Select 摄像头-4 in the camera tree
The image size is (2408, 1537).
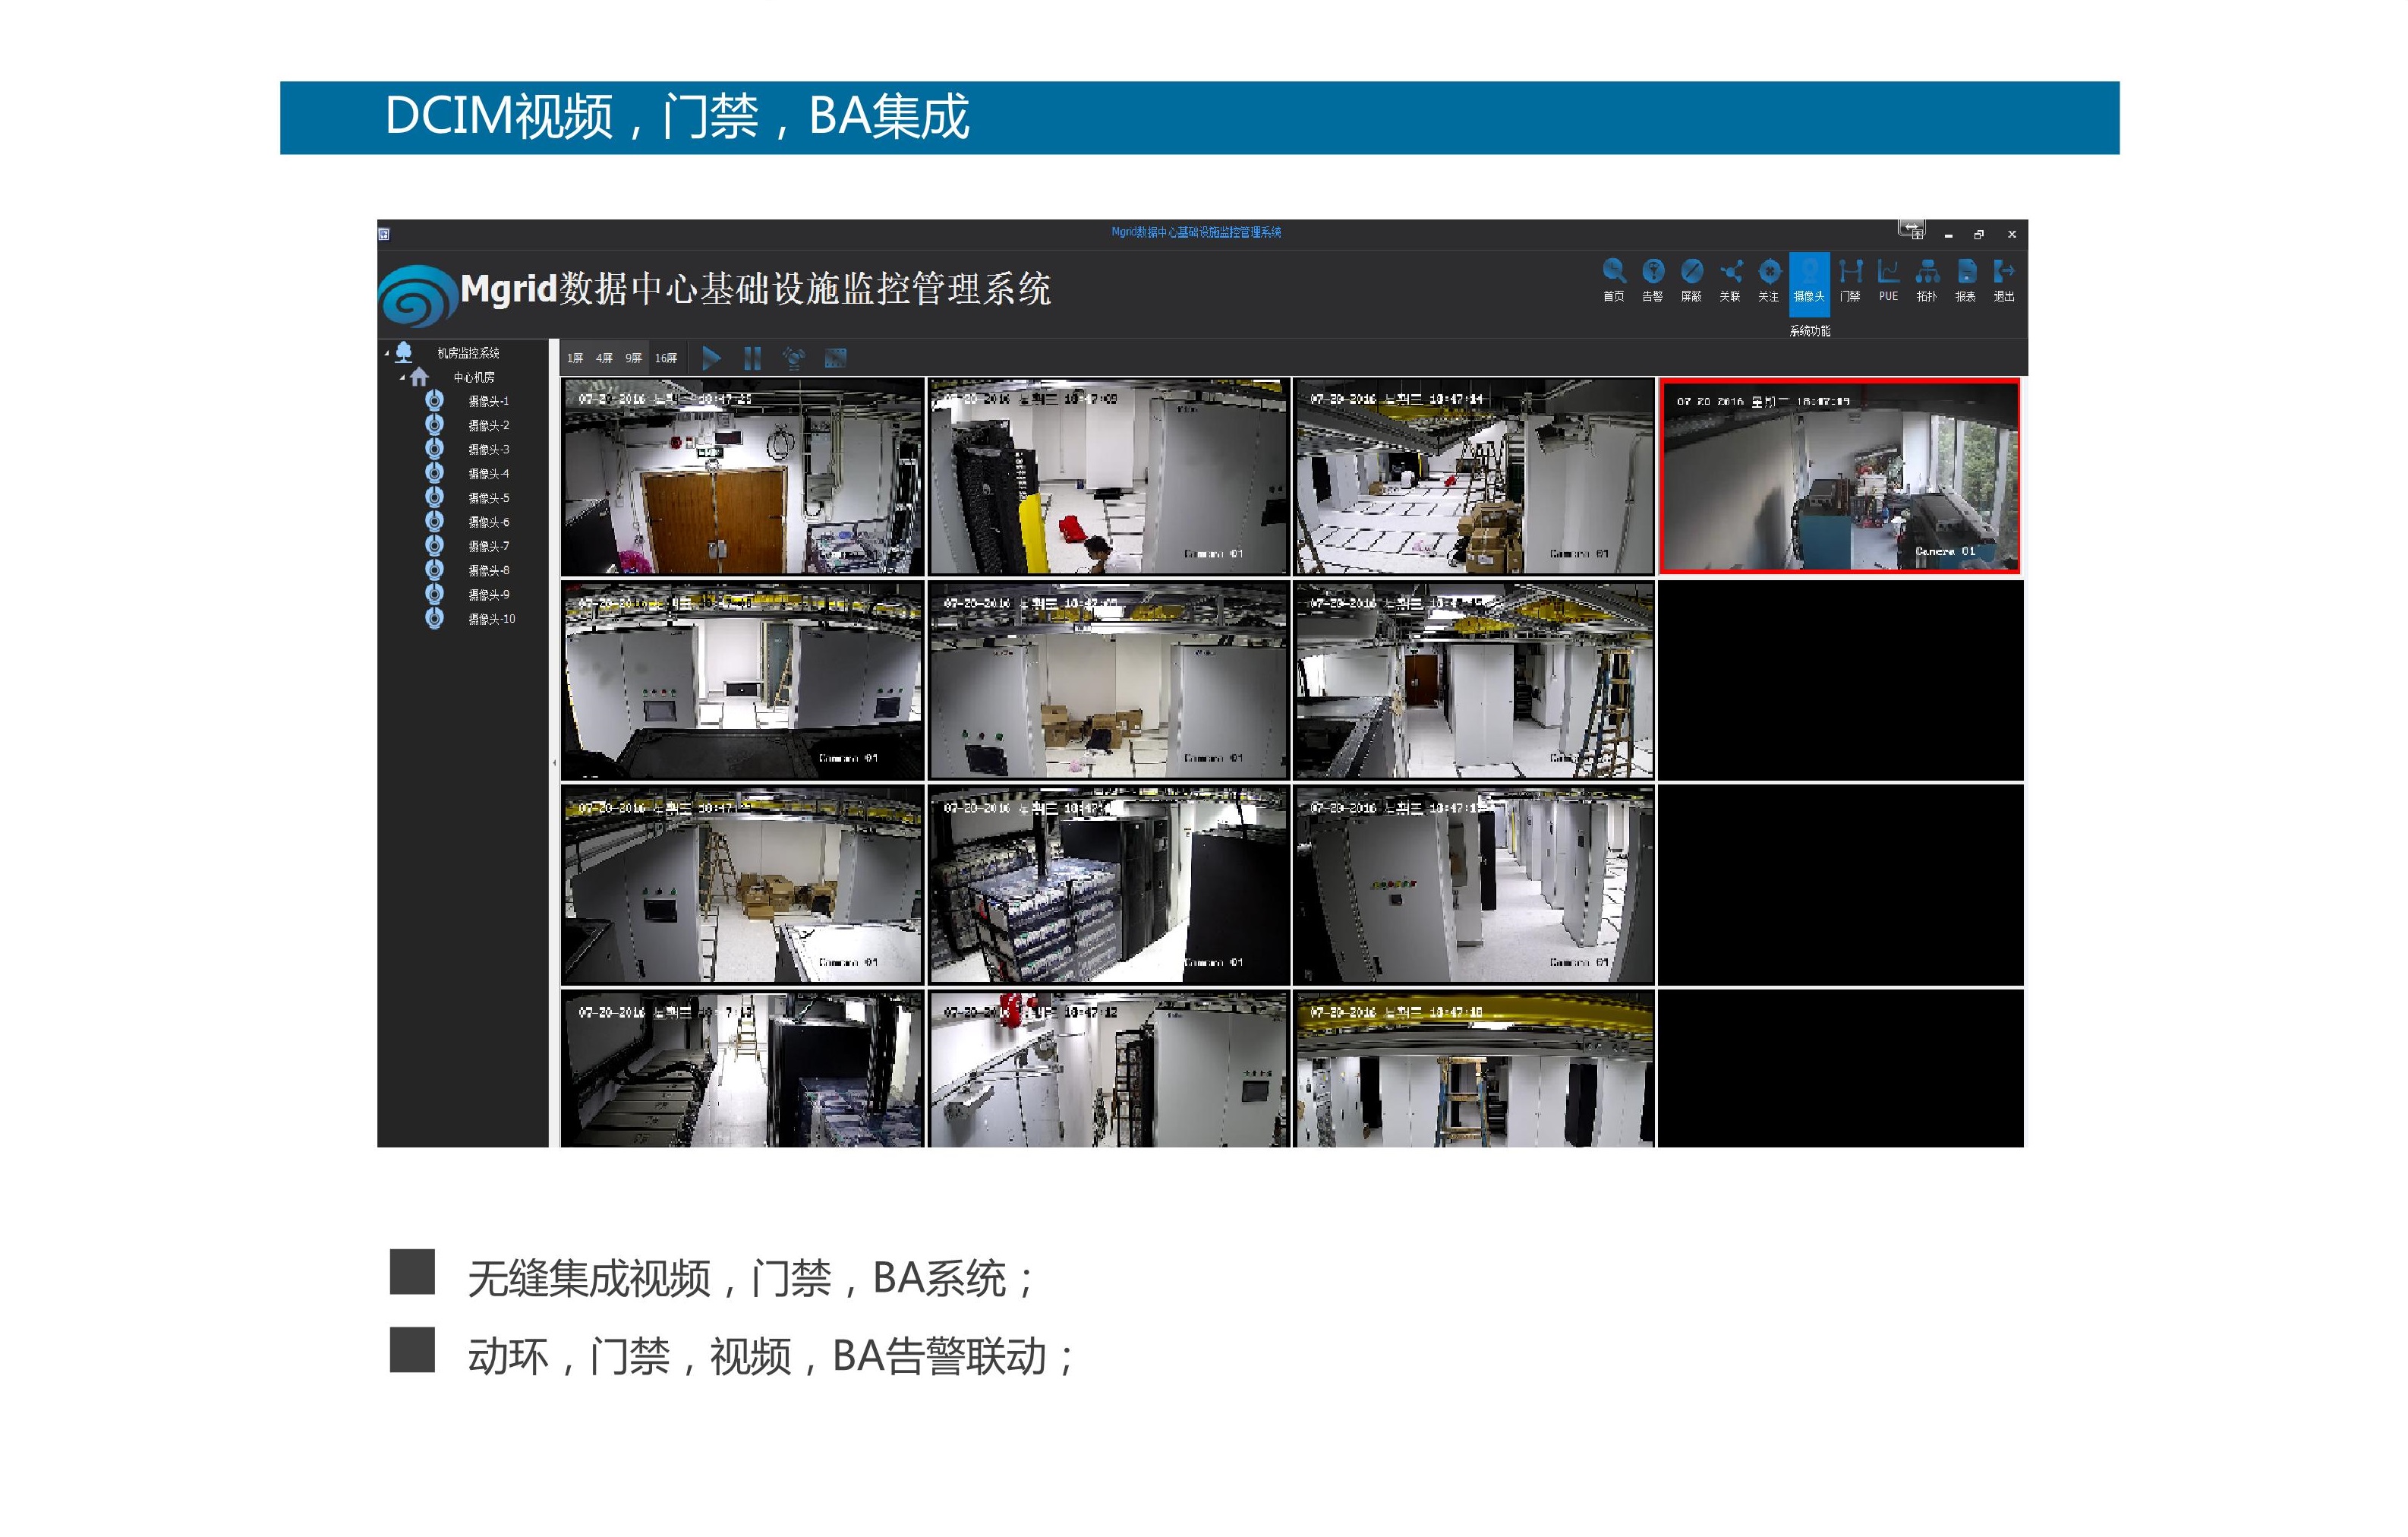click(489, 474)
